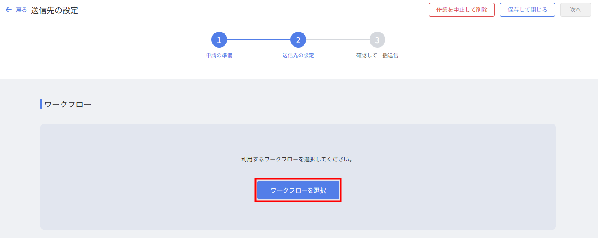
Task: Open the ワークフローを選択 button
Action: click(x=298, y=190)
